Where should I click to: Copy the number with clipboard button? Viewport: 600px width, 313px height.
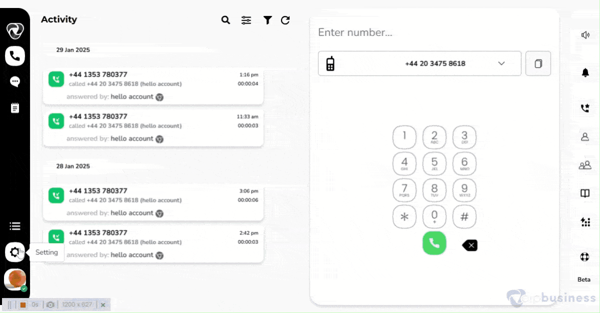point(538,63)
